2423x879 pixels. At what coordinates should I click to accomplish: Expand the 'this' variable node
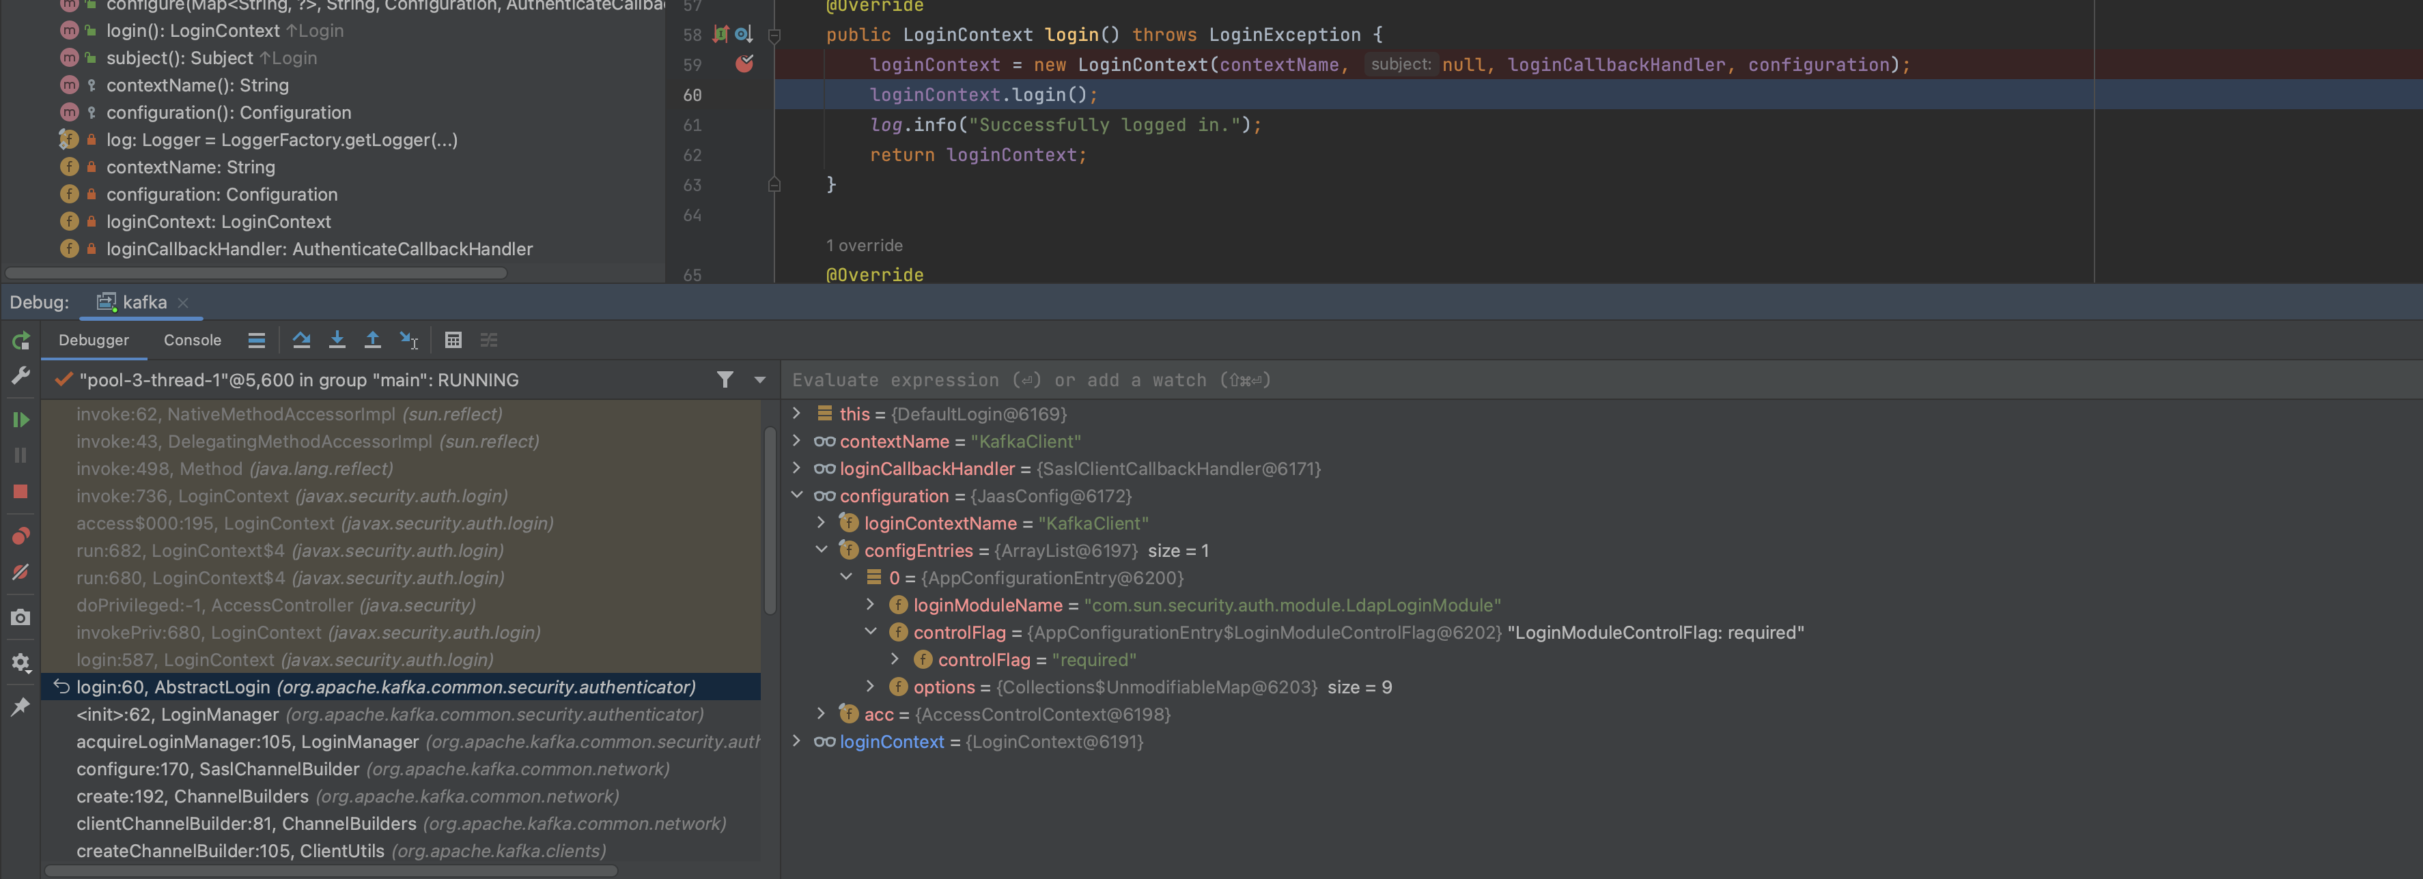pyautogui.click(x=797, y=413)
